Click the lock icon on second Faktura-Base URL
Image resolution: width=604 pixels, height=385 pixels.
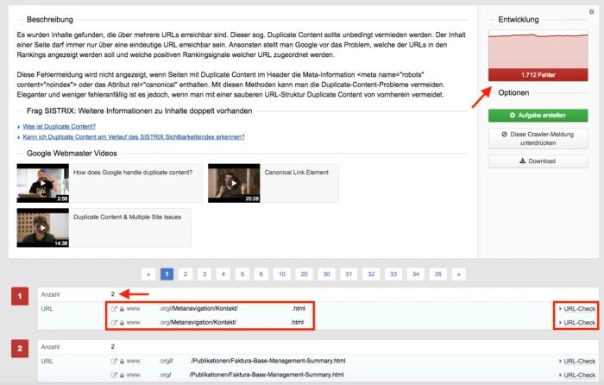pos(122,375)
